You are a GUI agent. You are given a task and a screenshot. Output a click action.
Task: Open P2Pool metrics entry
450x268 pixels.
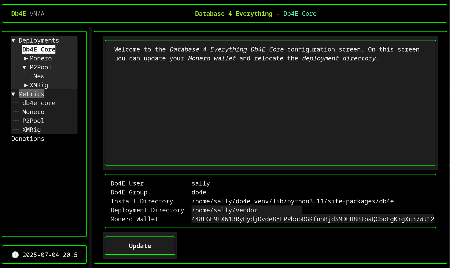(33, 121)
